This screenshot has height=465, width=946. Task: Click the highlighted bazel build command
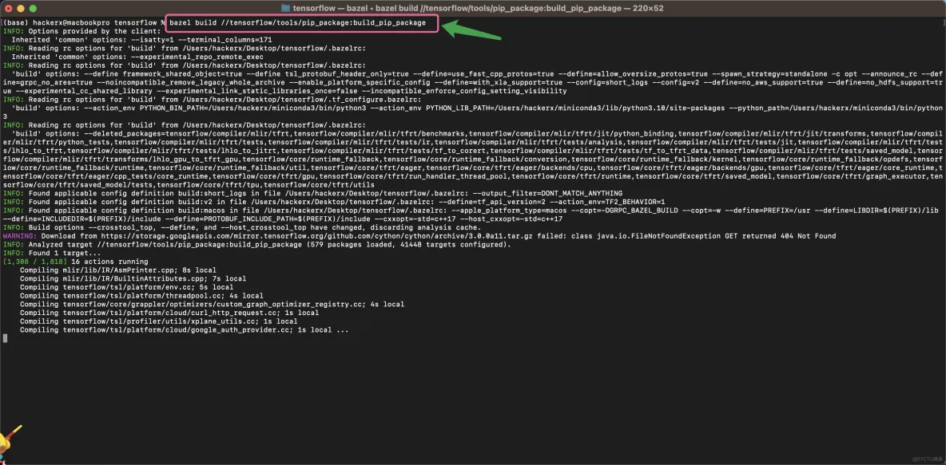coord(304,23)
